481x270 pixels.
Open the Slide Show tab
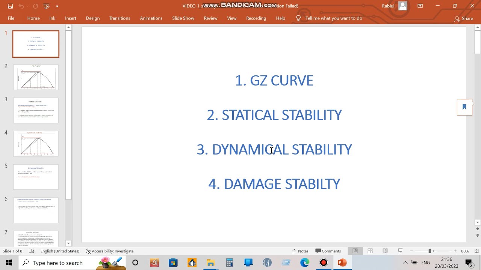pos(183,18)
